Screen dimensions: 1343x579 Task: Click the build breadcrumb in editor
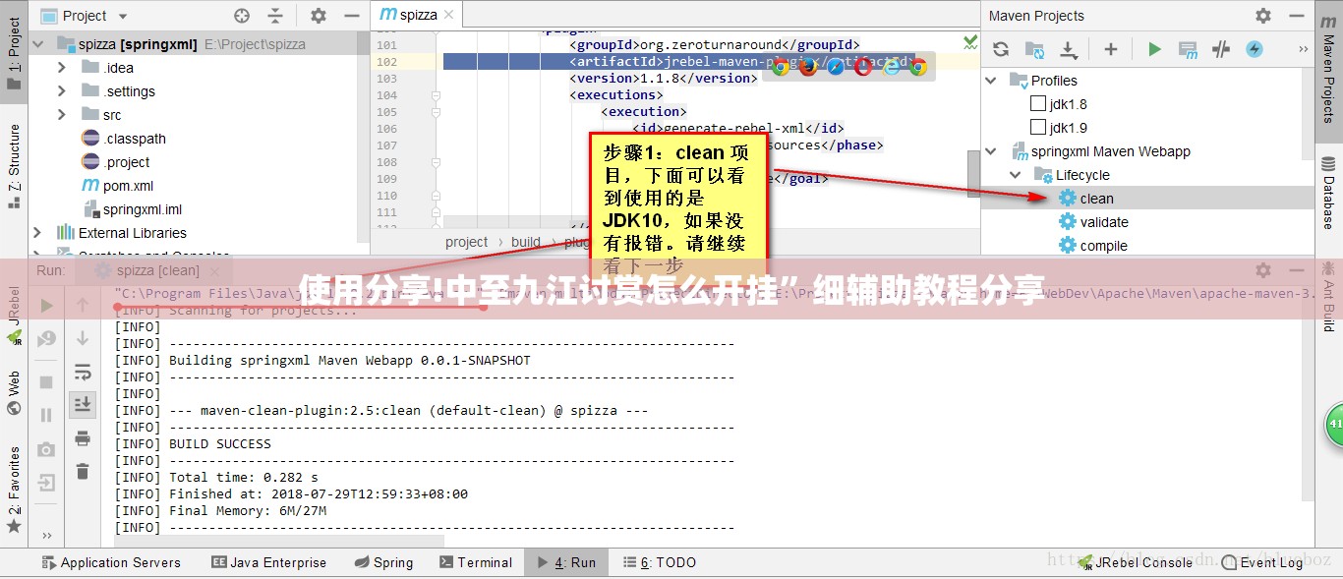pyautogui.click(x=526, y=242)
